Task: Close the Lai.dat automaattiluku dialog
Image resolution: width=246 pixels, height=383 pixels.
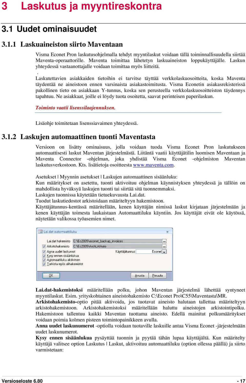Action: (167, 232)
